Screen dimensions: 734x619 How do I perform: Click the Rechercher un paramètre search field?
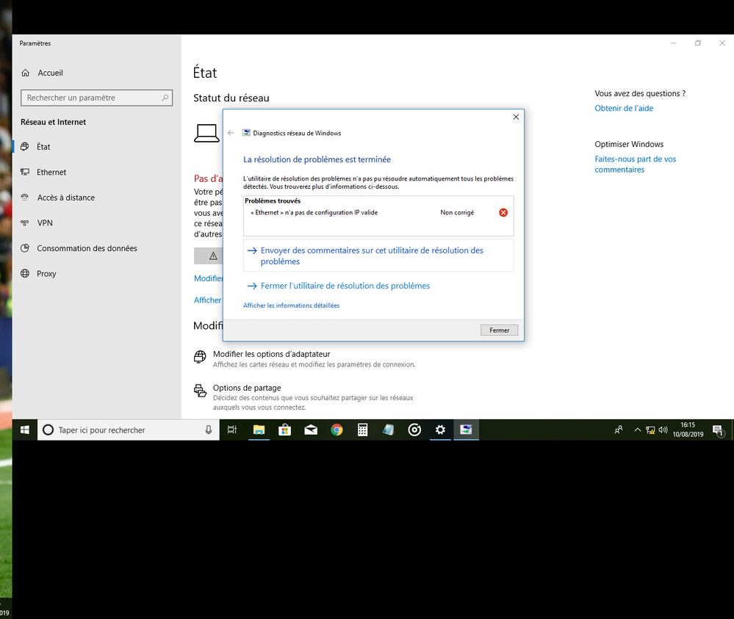96,98
